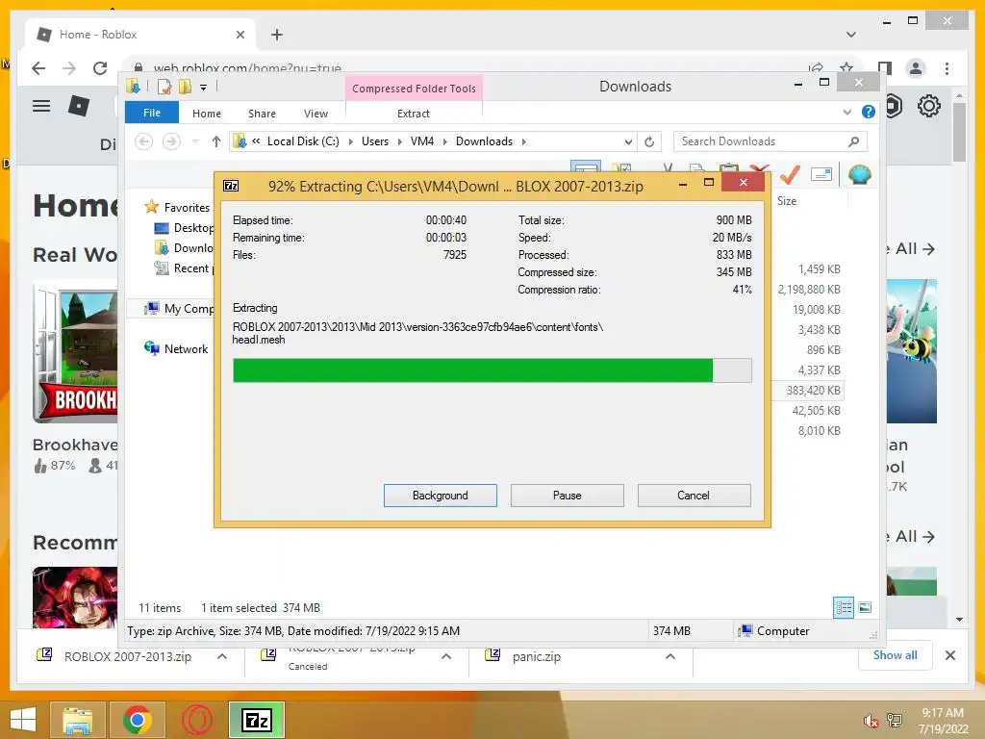Open the Extract ribbon tab
Viewport: 985px width, 739px height.
pyautogui.click(x=414, y=114)
